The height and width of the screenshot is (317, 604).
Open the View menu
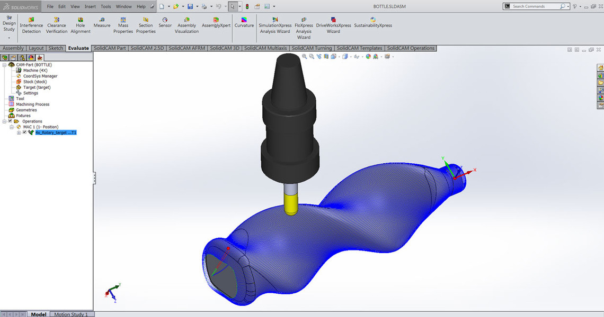[75, 6]
